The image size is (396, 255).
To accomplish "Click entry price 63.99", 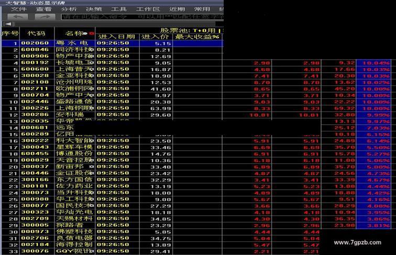I will click(x=161, y=108).
